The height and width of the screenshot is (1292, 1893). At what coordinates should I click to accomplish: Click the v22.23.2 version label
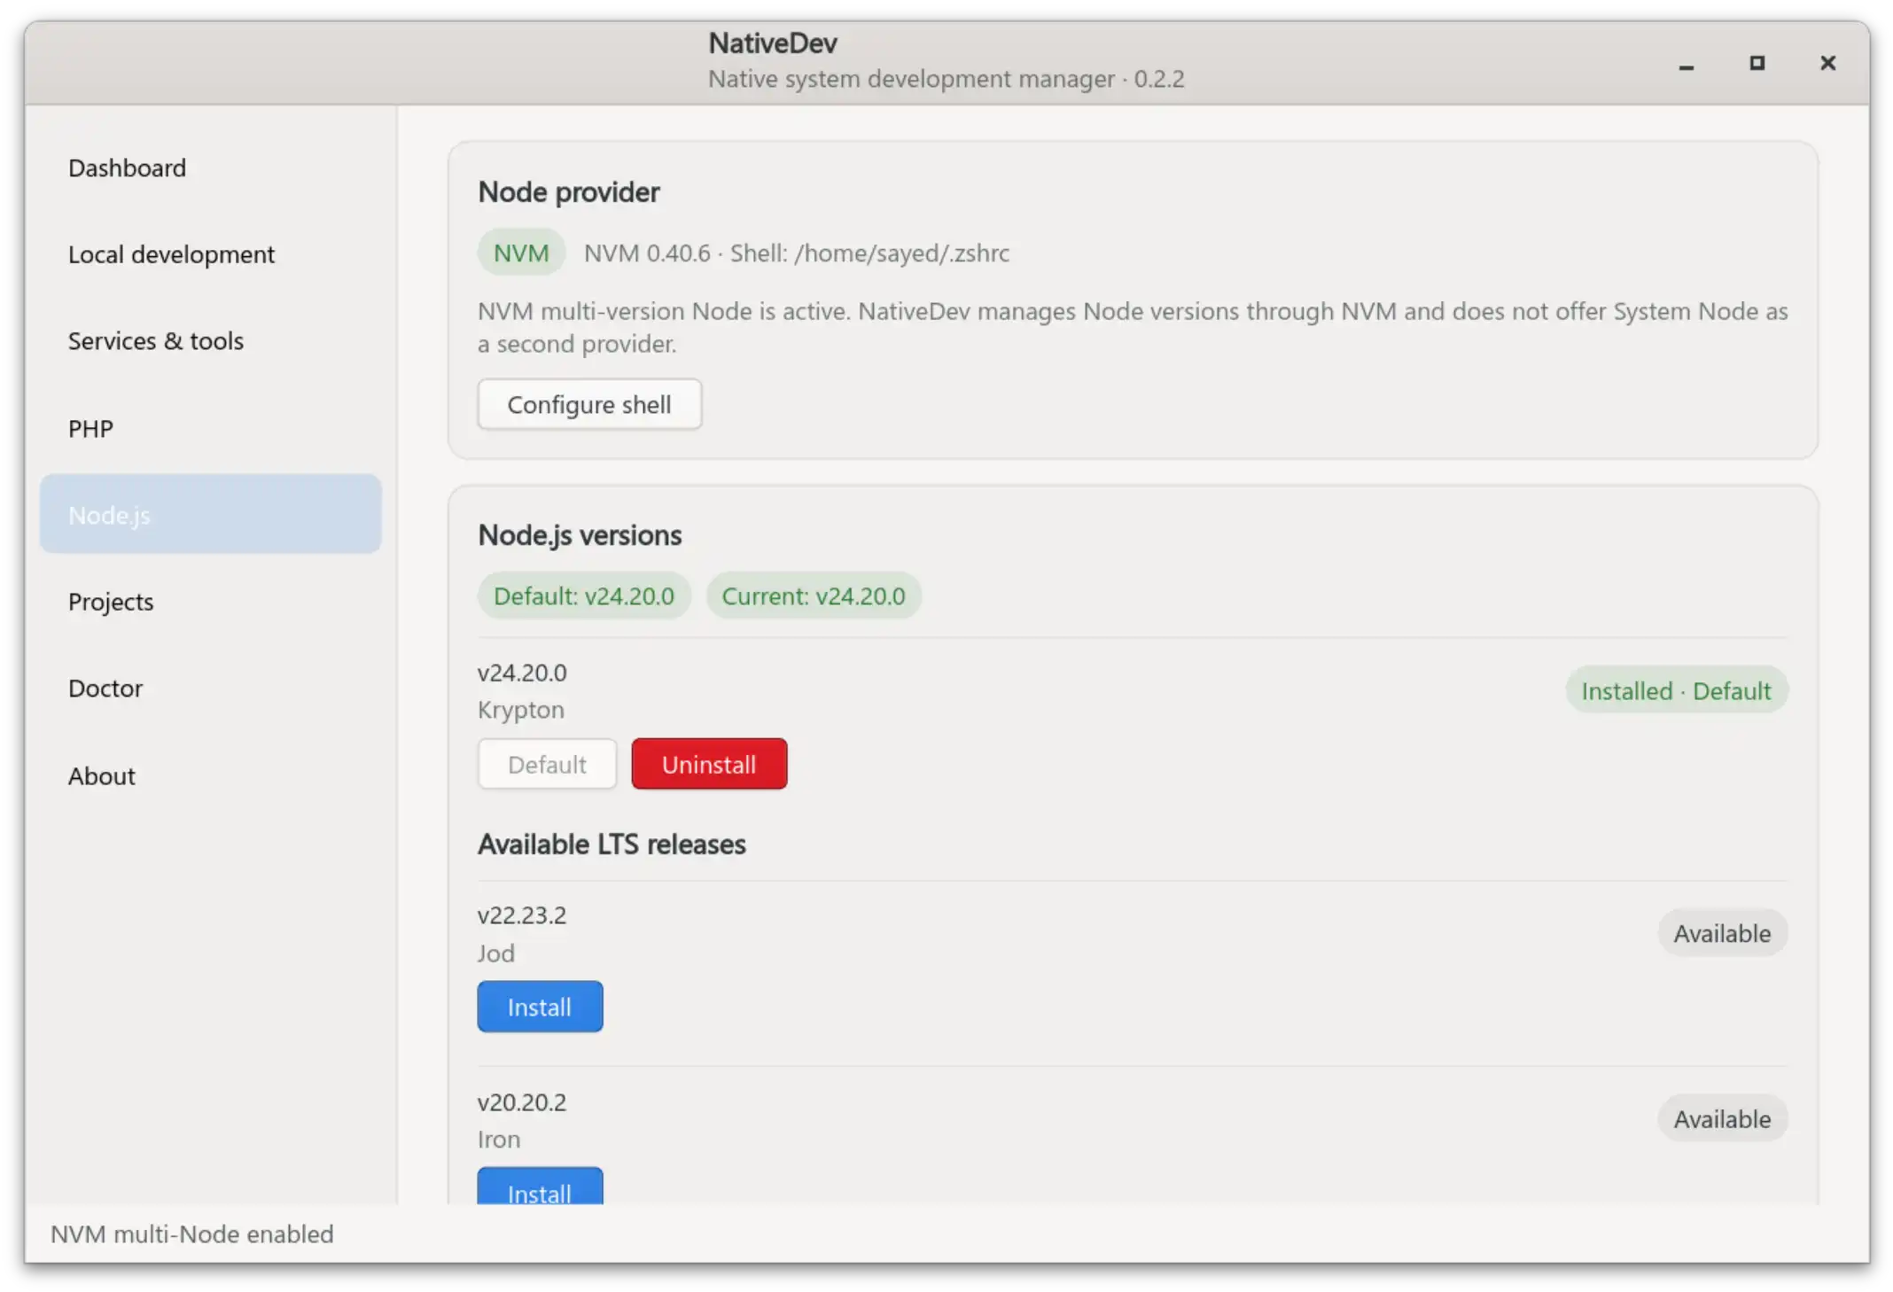[522, 915]
